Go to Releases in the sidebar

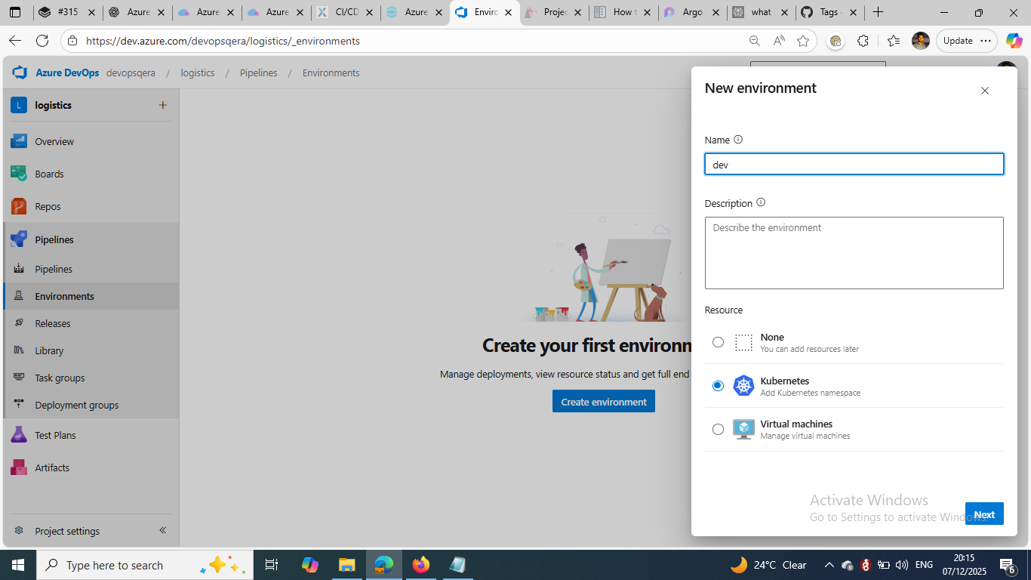point(53,323)
